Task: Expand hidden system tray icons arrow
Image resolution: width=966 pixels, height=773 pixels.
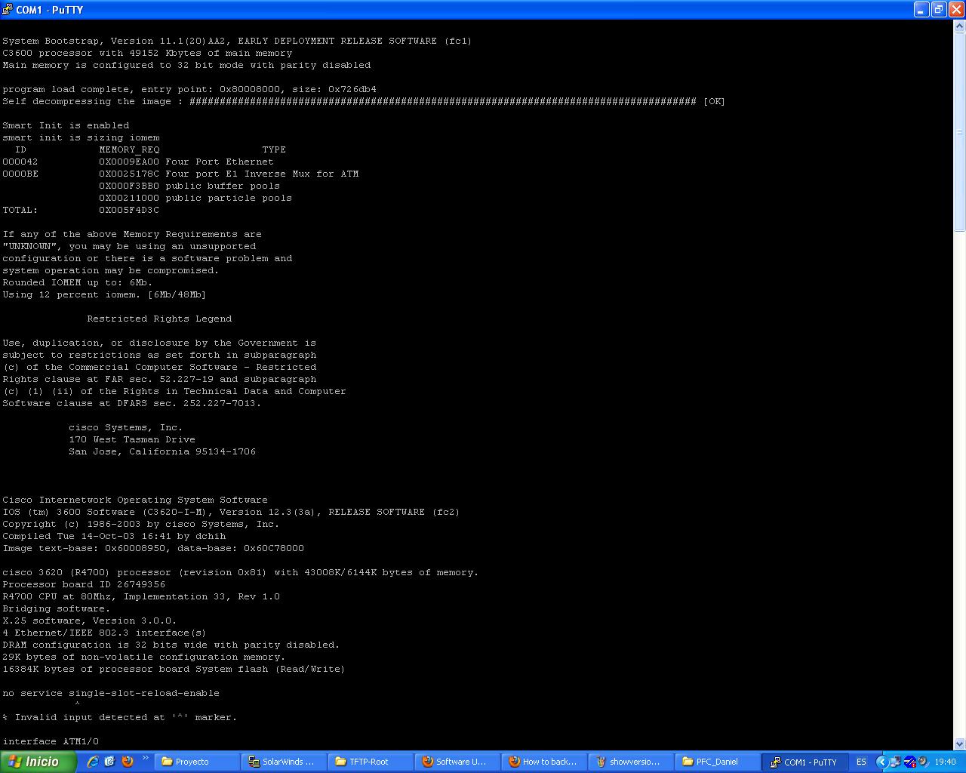Action: coord(881,762)
